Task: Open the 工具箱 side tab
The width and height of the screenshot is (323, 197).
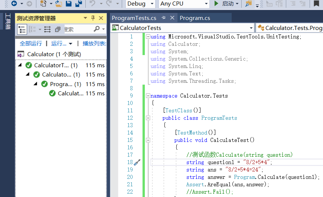Action: (7, 22)
